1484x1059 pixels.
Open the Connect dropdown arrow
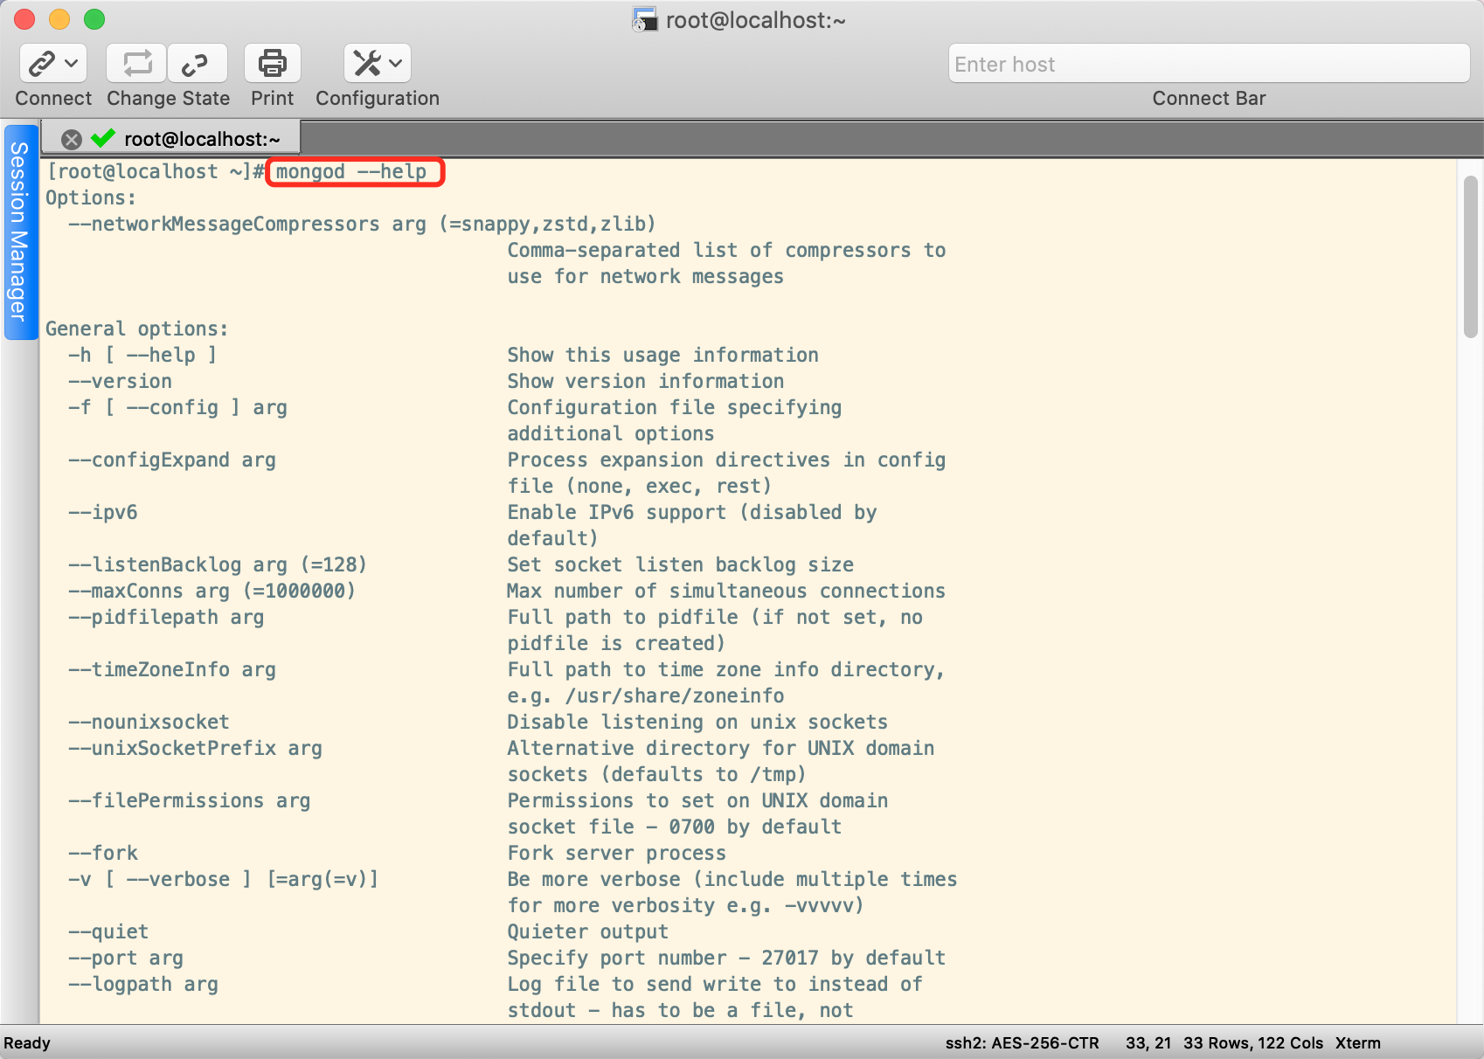[72, 64]
